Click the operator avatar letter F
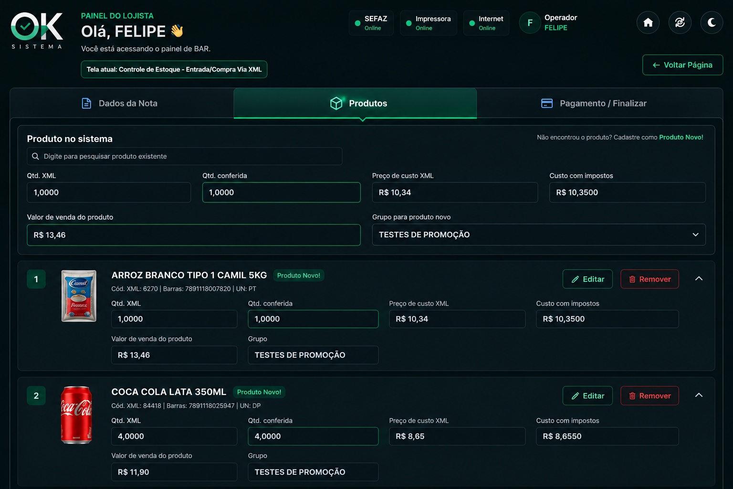 pyautogui.click(x=530, y=22)
